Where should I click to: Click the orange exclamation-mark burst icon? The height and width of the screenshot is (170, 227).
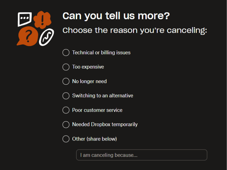[42, 19]
